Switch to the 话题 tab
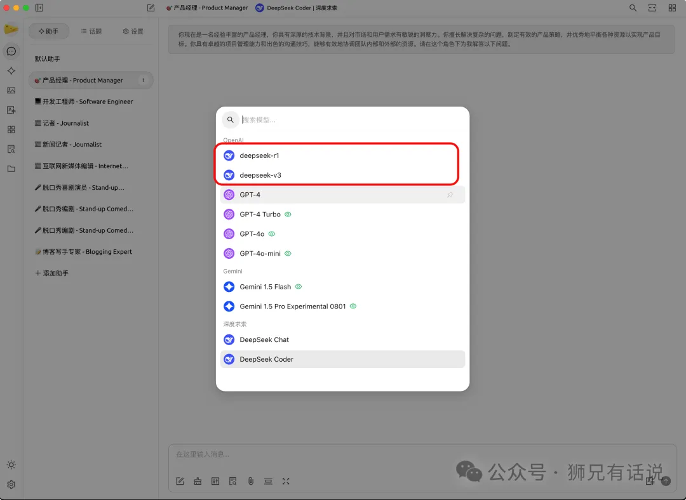The height and width of the screenshot is (500, 686). (92, 30)
